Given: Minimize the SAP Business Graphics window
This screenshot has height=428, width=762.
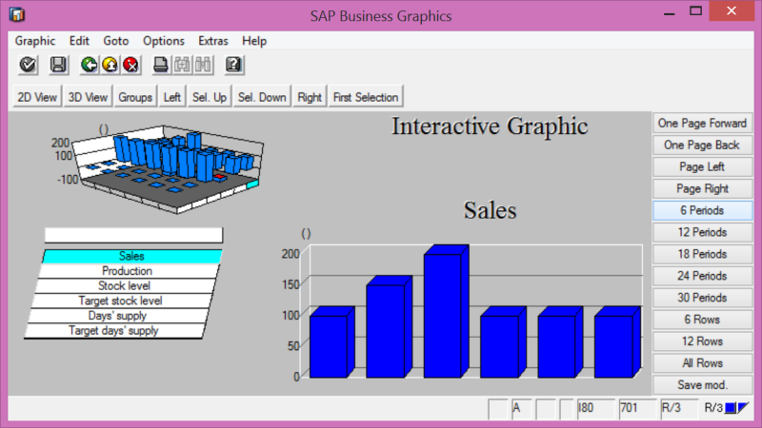Looking at the screenshot, I should tap(670, 12).
